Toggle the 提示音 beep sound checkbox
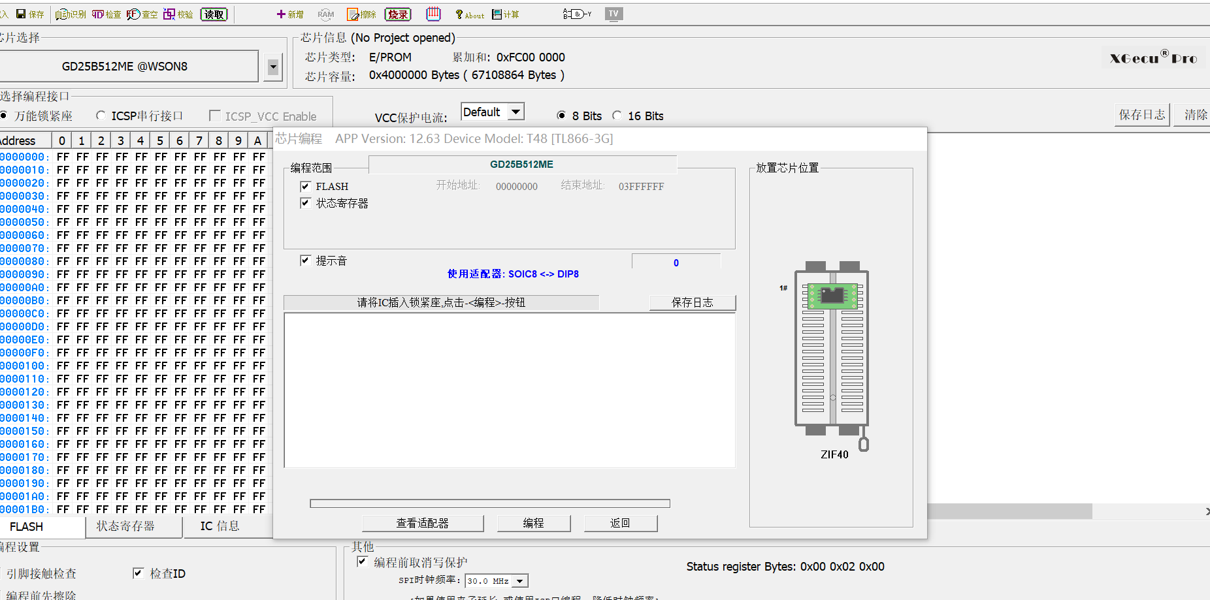1210x600 pixels. pos(305,261)
